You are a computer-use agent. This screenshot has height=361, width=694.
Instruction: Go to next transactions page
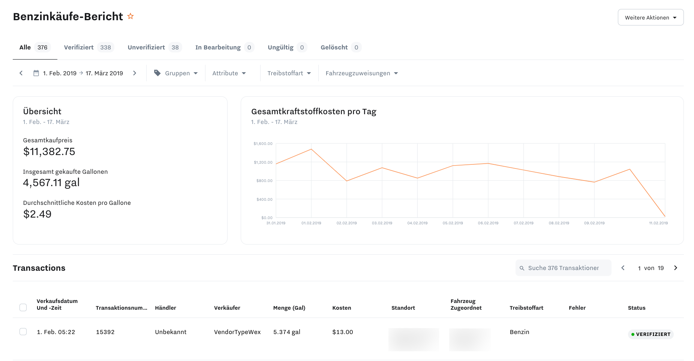pyautogui.click(x=676, y=268)
